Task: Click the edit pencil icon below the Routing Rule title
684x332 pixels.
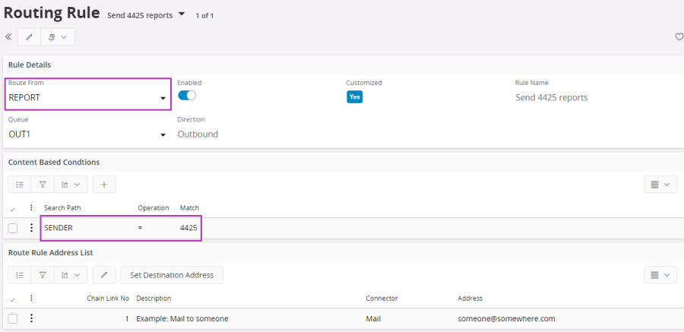Action: (x=30, y=36)
